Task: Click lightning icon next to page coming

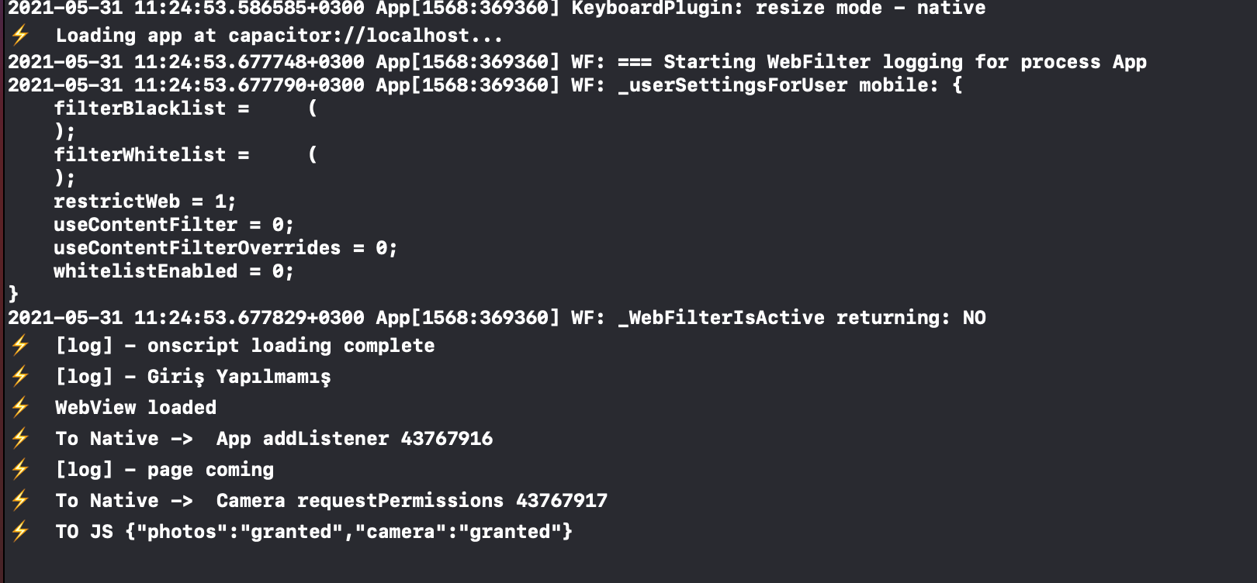Action: (x=20, y=469)
